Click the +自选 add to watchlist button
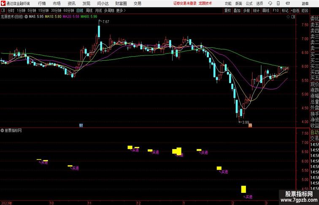Image resolution: width=319 pixels, height=205 pixels. [x=295, y=11]
